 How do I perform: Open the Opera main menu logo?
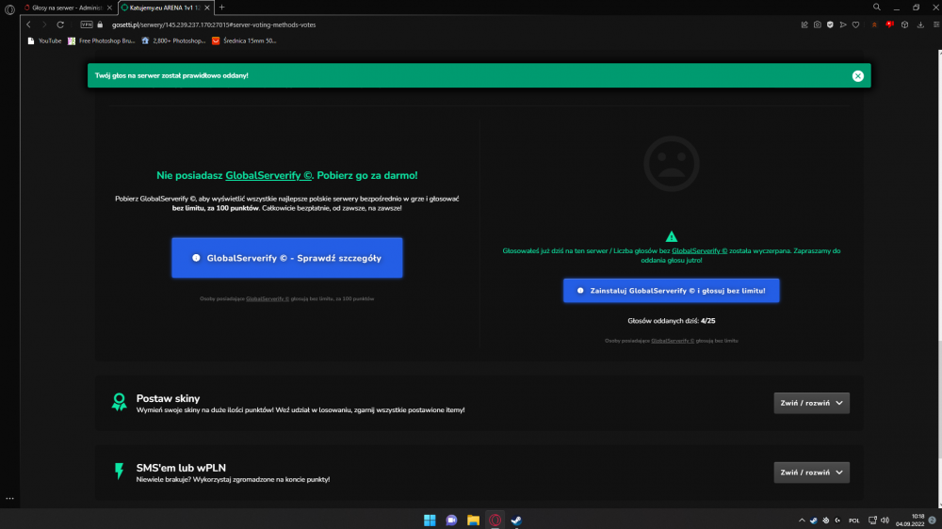pos(9,9)
